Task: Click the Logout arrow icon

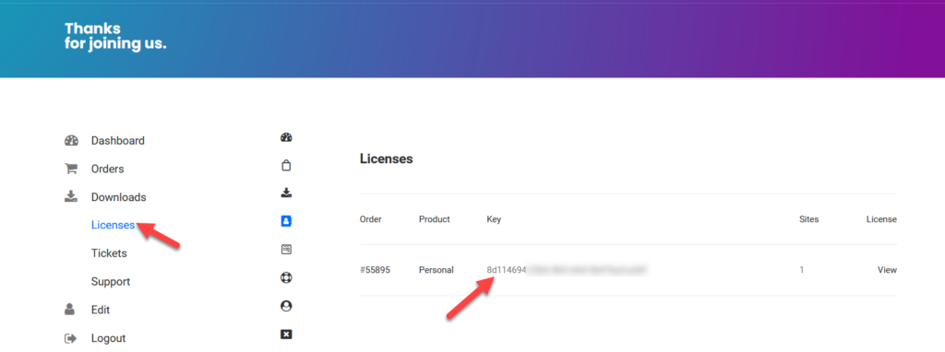Action: (71, 338)
